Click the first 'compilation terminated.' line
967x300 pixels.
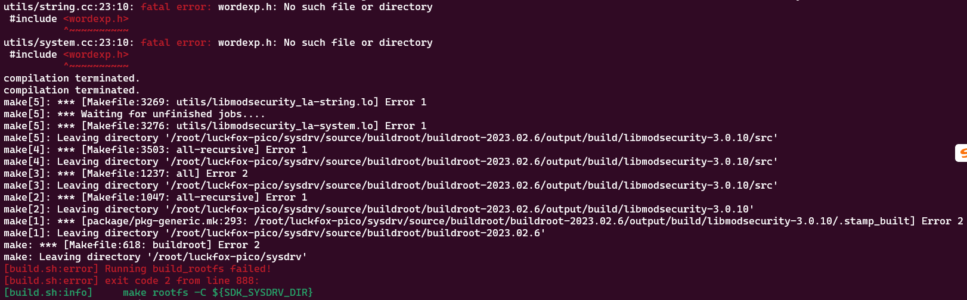click(x=72, y=79)
